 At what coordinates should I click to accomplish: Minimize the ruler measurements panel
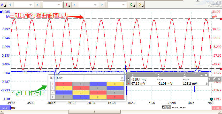click(x=202, y=76)
